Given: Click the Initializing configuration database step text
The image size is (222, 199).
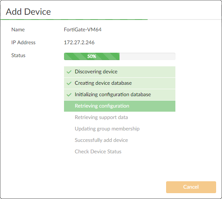Looking at the screenshot, I should coord(112,95).
